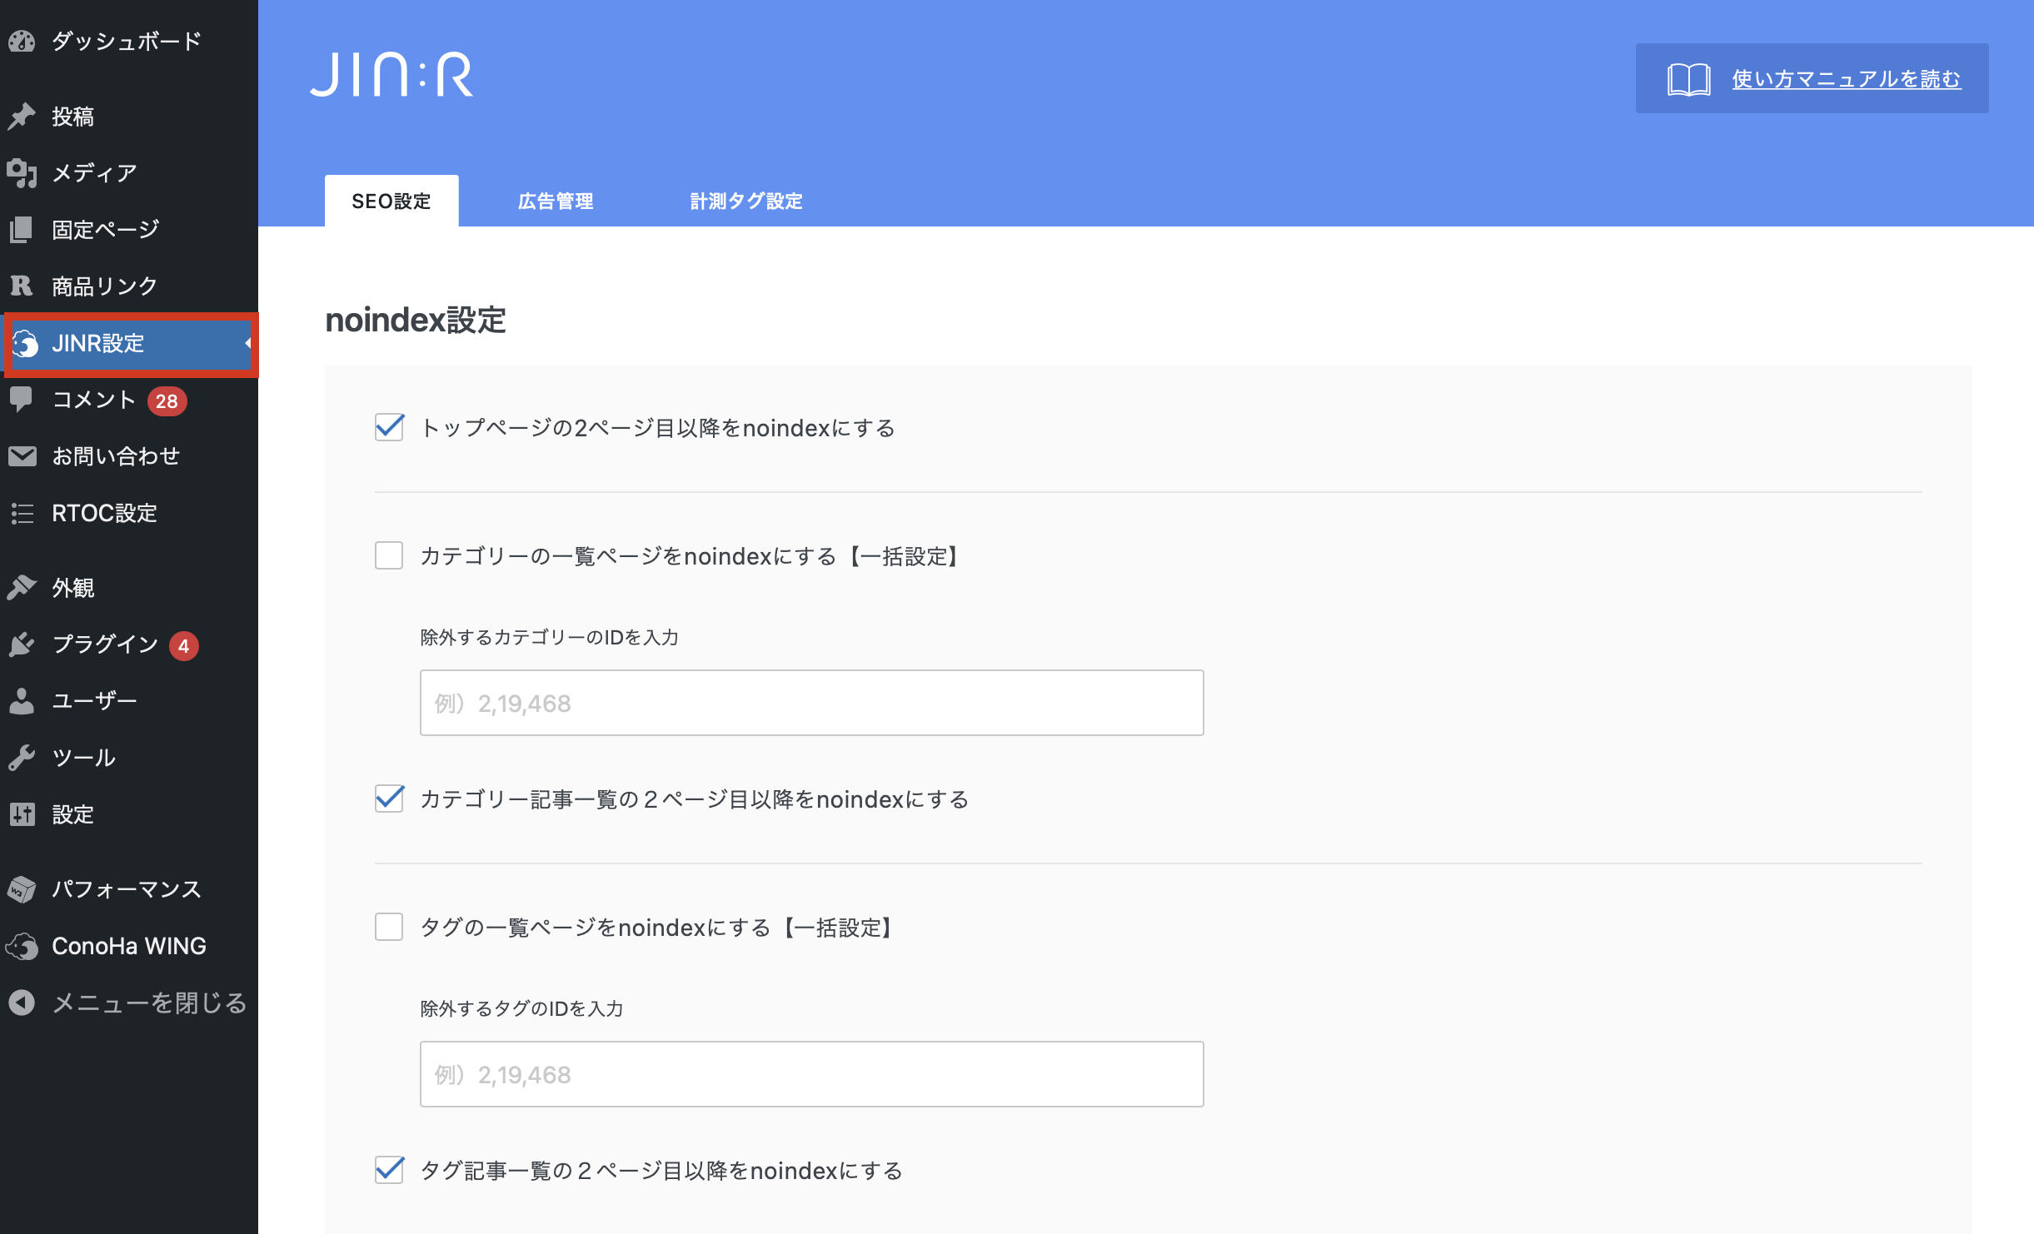
Task: Click the 除外するタグのID input field
Action: click(812, 1074)
